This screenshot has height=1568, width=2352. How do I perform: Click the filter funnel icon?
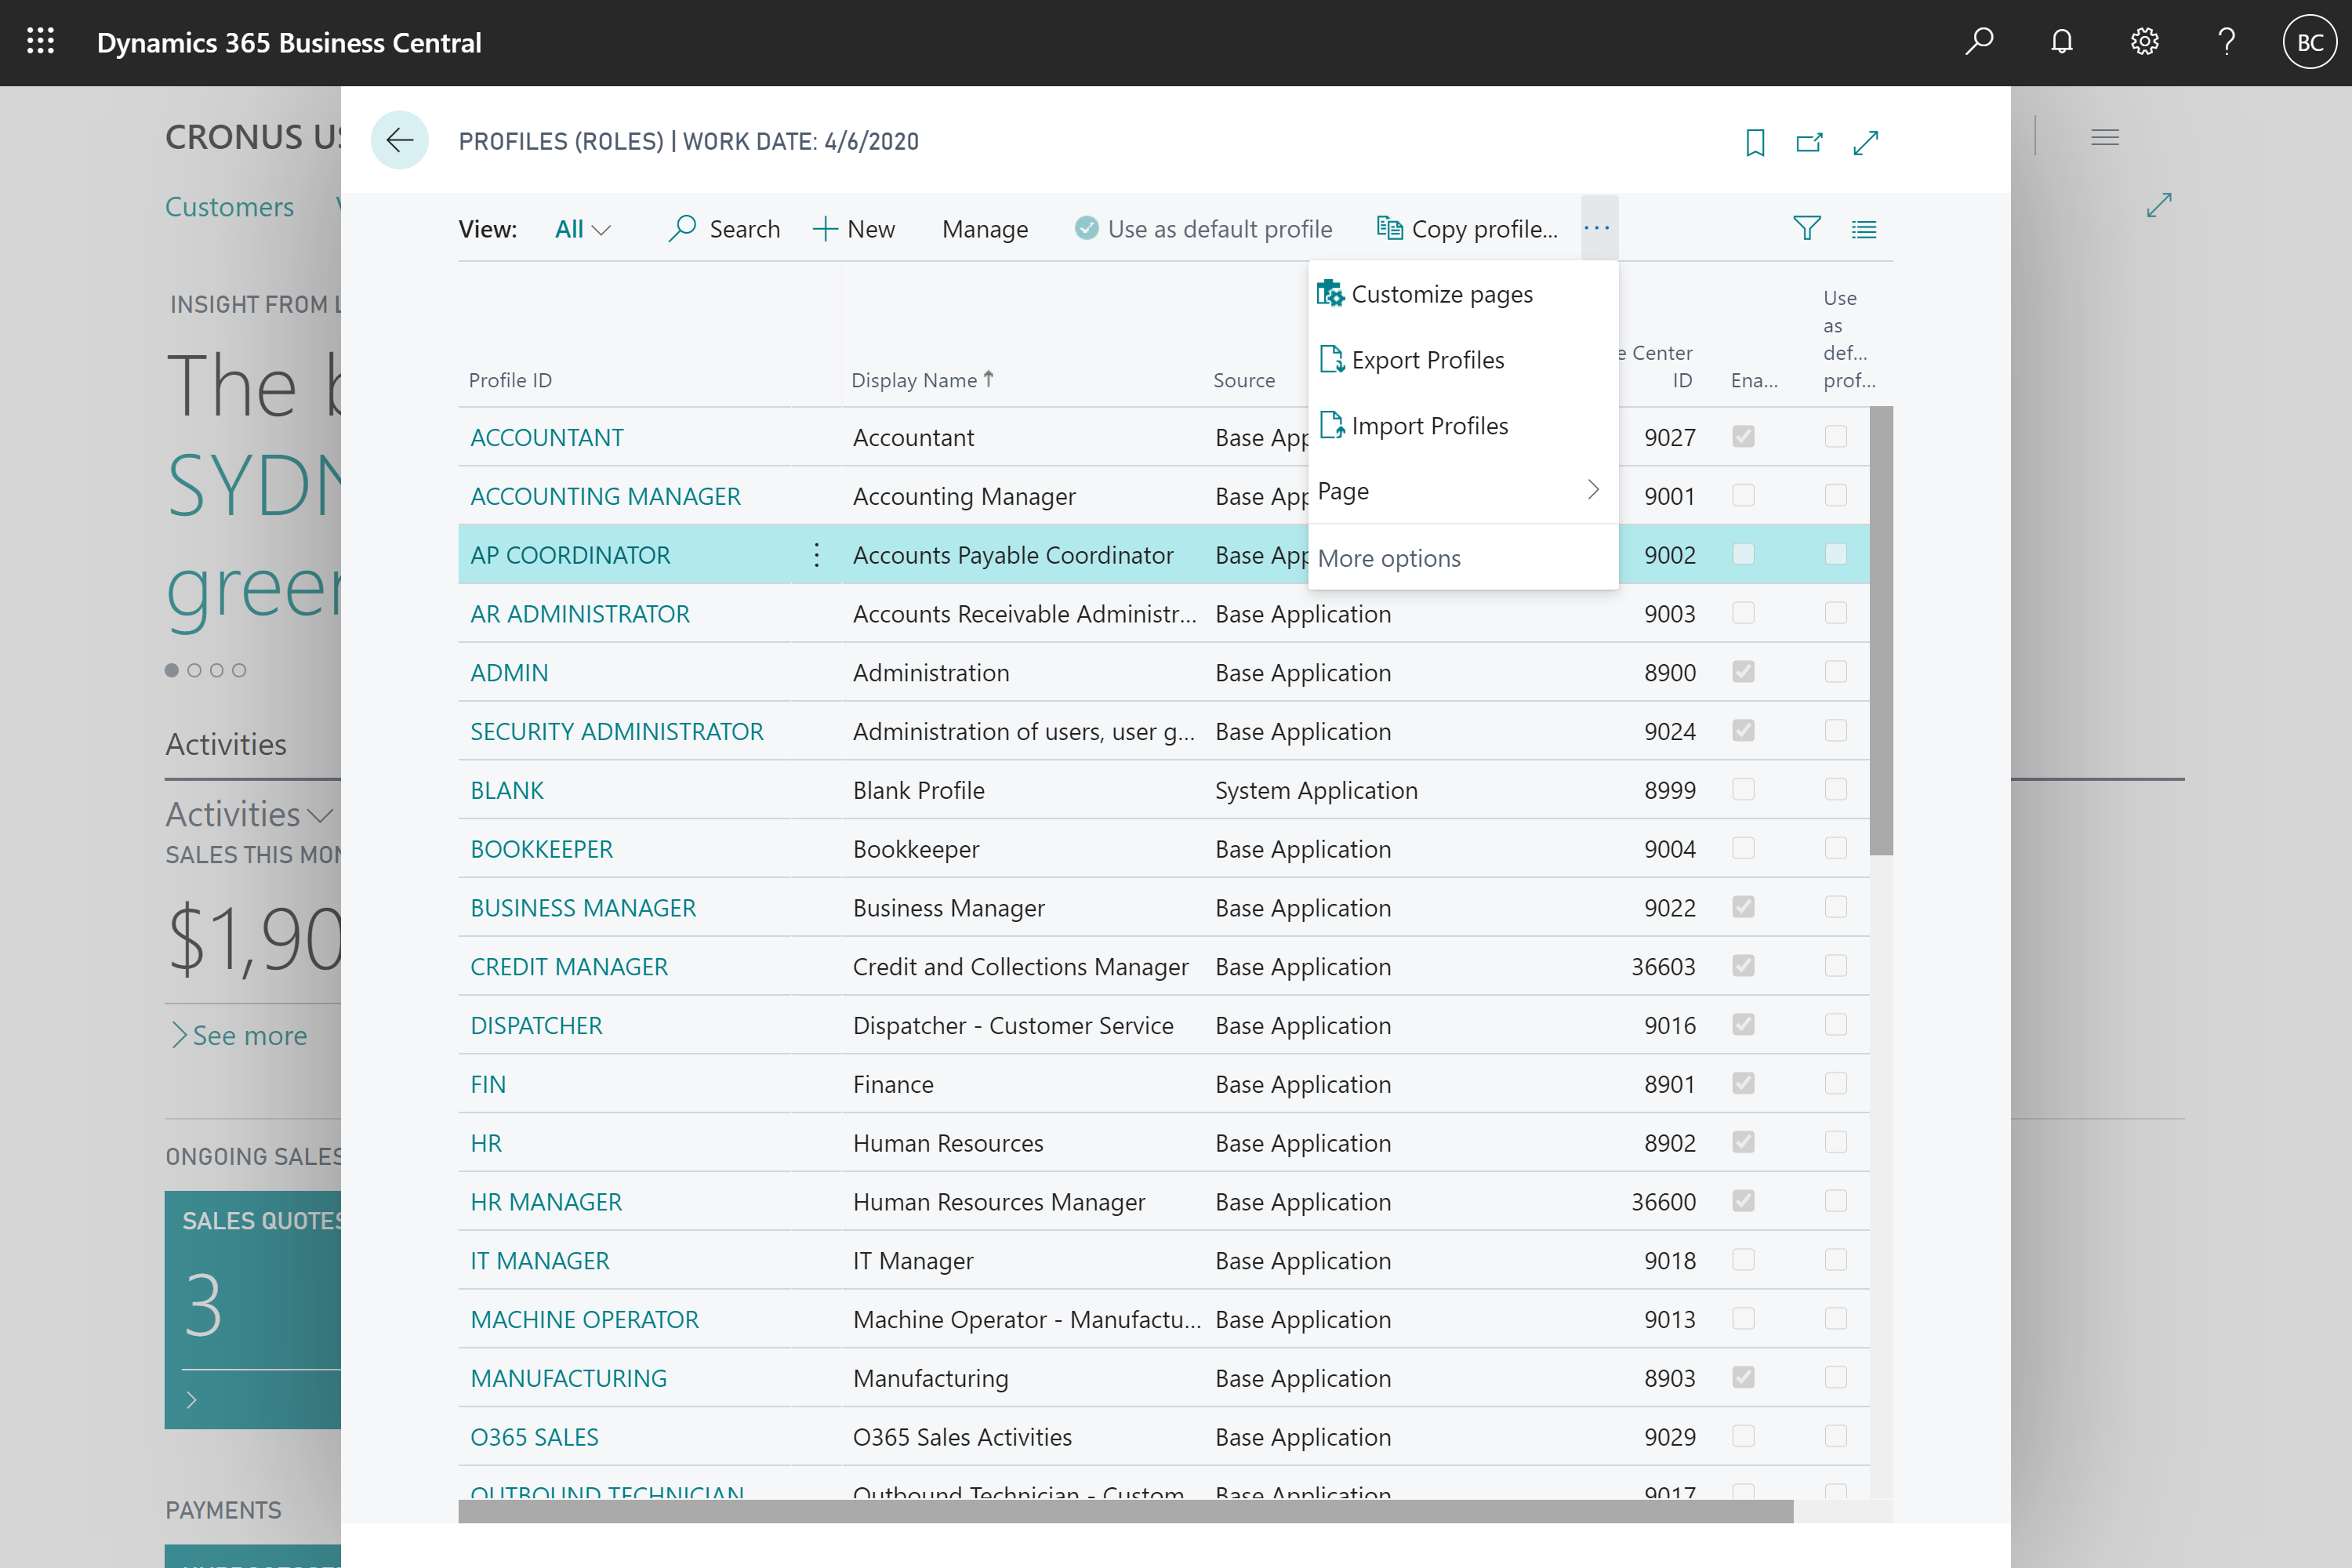click(x=1808, y=227)
